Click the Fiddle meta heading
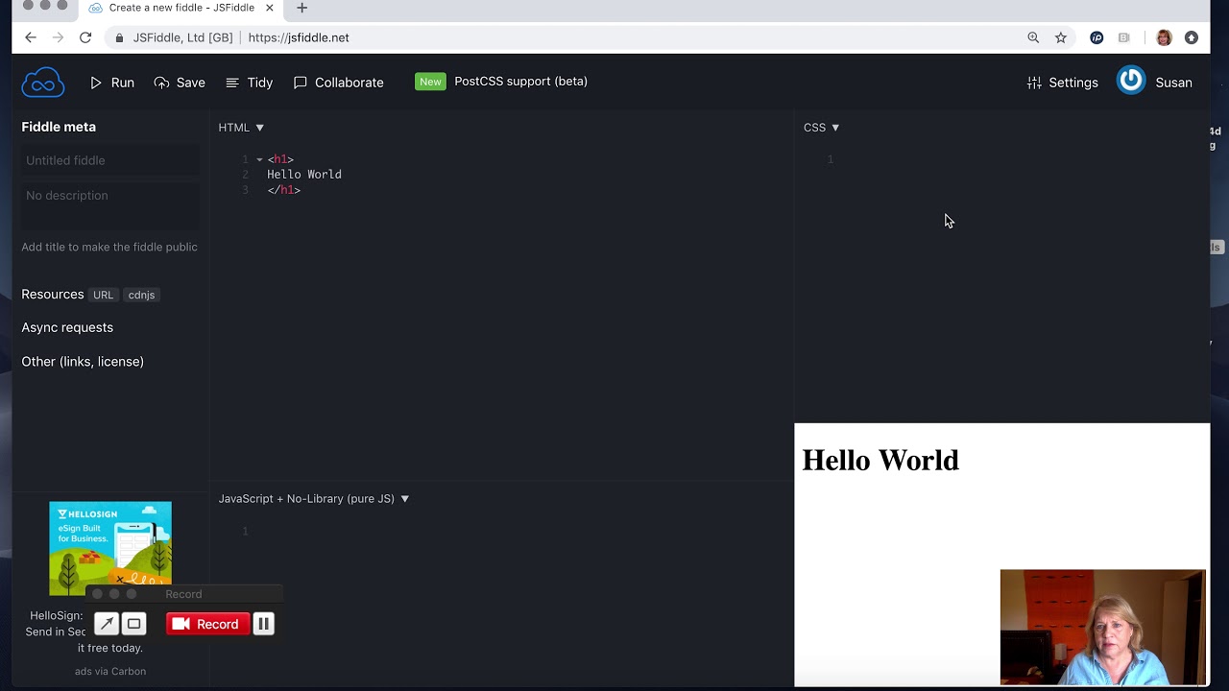The width and height of the screenshot is (1229, 691). tap(59, 127)
